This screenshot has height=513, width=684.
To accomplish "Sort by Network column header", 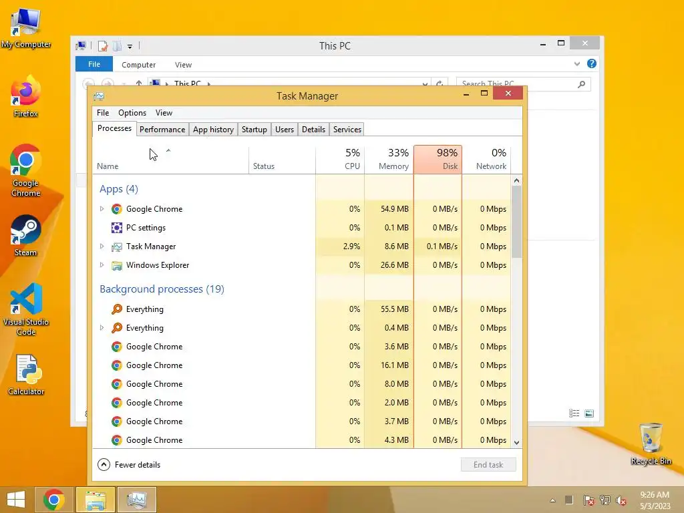I will pos(486,159).
